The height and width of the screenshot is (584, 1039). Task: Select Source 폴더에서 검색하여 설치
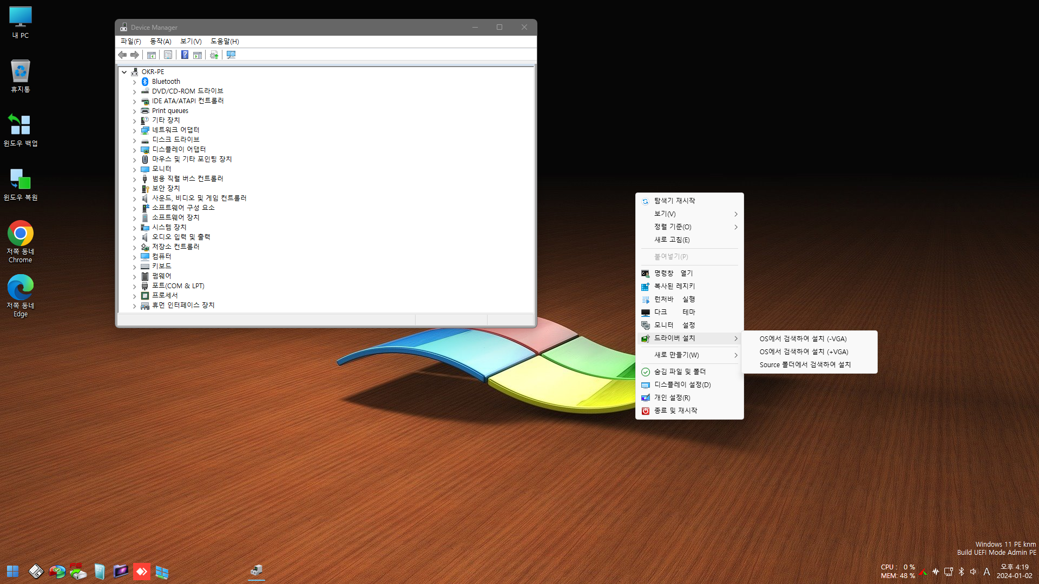pos(809,365)
